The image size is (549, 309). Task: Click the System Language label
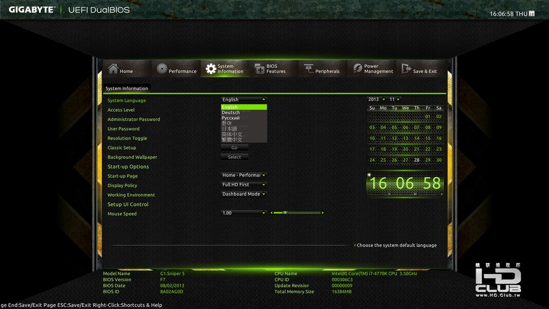[127, 100]
